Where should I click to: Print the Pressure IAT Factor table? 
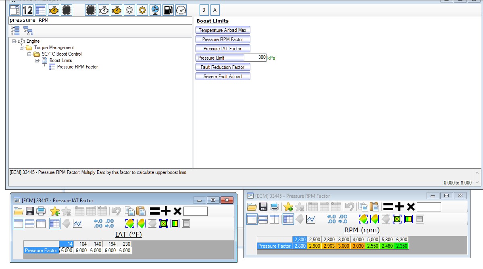click(x=41, y=211)
